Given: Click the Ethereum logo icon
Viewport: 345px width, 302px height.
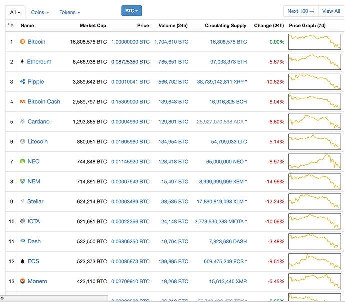Looking at the screenshot, I should 22,62.
